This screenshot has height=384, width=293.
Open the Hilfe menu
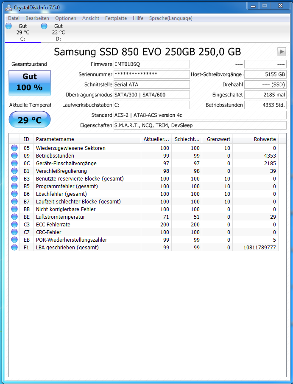pyautogui.click(x=138, y=18)
